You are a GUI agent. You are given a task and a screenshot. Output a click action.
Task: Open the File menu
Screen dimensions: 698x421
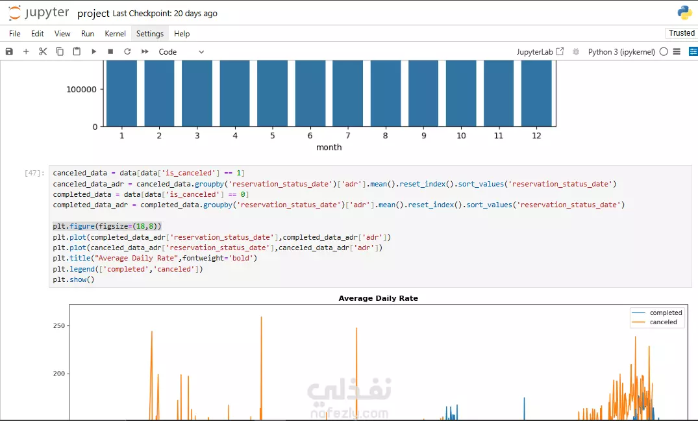15,33
